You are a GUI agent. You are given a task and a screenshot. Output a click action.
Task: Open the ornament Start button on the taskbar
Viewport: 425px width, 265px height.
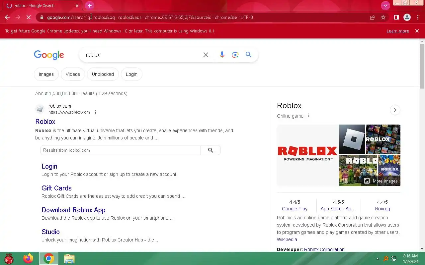9,259
